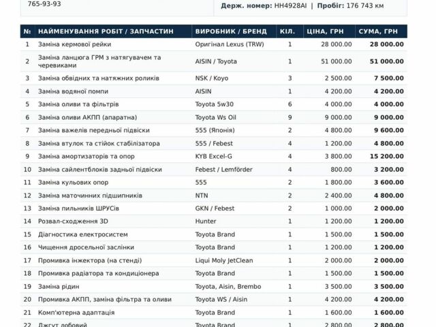The width and height of the screenshot is (436, 327).
Task: Click the 'Toyota Ws Oil' brand cell
Action: point(215,117)
